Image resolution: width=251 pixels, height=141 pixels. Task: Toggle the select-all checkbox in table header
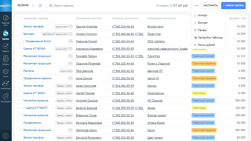(x=19, y=19)
